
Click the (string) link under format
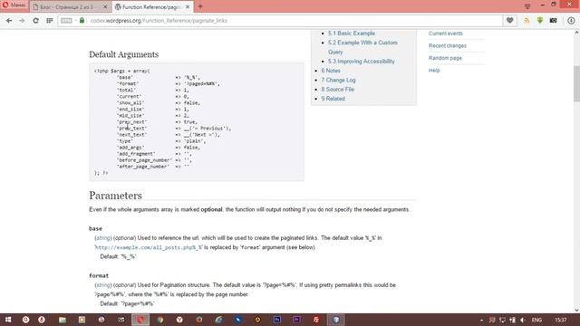click(103, 285)
